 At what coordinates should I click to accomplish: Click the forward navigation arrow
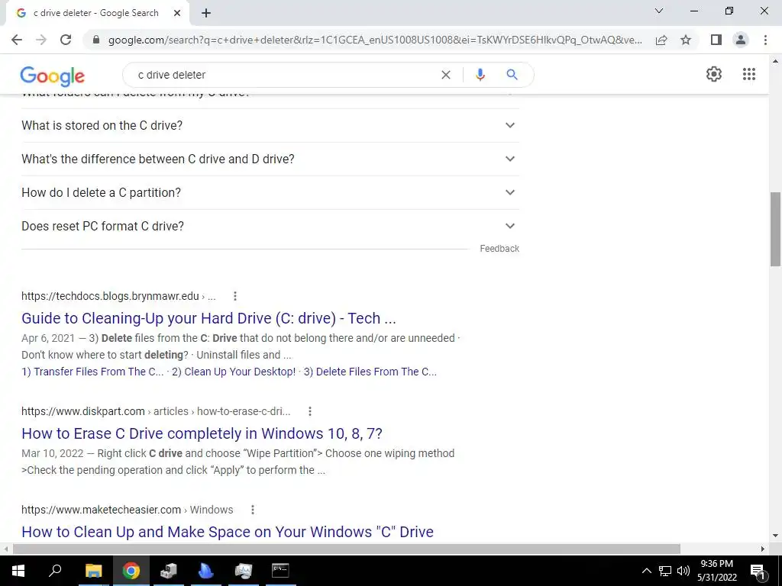tap(41, 40)
